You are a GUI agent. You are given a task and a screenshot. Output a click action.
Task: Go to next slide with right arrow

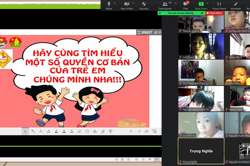139,131
